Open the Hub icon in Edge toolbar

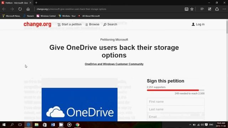point(202,9)
